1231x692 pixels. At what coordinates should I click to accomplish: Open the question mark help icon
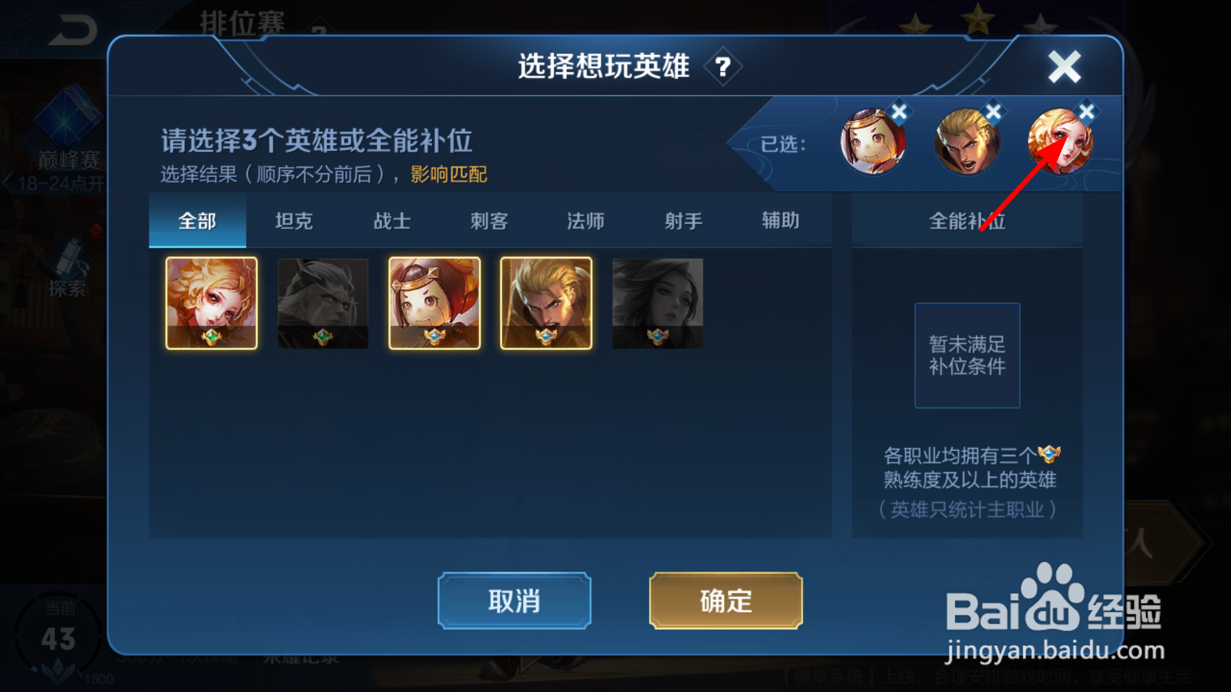tap(723, 67)
